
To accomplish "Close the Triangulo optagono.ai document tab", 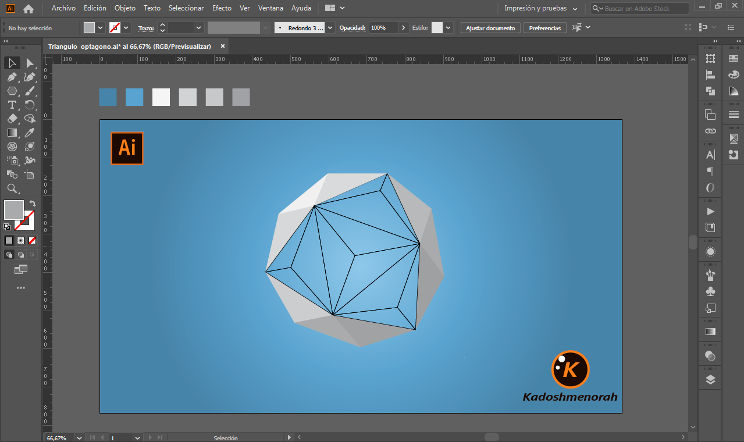I will (223, 47).
